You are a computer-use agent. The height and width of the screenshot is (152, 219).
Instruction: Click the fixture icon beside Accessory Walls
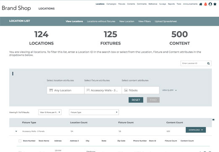pos(88,90)
